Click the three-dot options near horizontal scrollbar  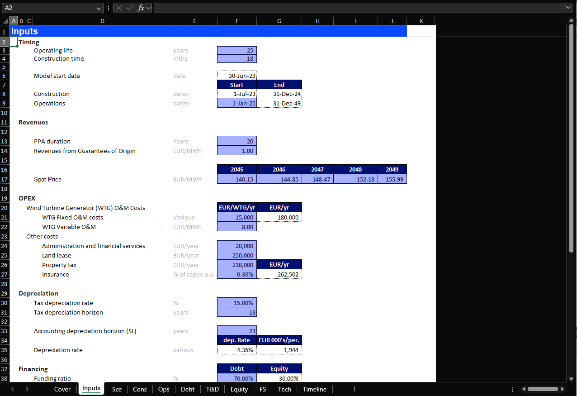click(512, 389)
